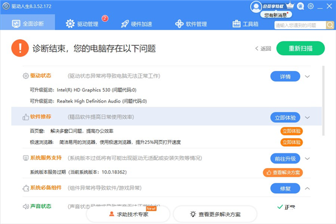336x224 pixels.
Task: Expand the 驱动状态 section chevron
Action: click(x=307, y=76)
